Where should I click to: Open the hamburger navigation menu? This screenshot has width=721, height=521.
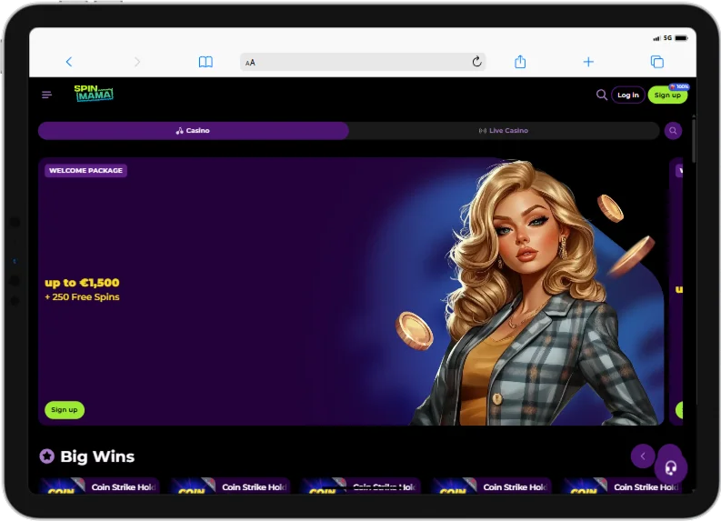coord(46,95)
